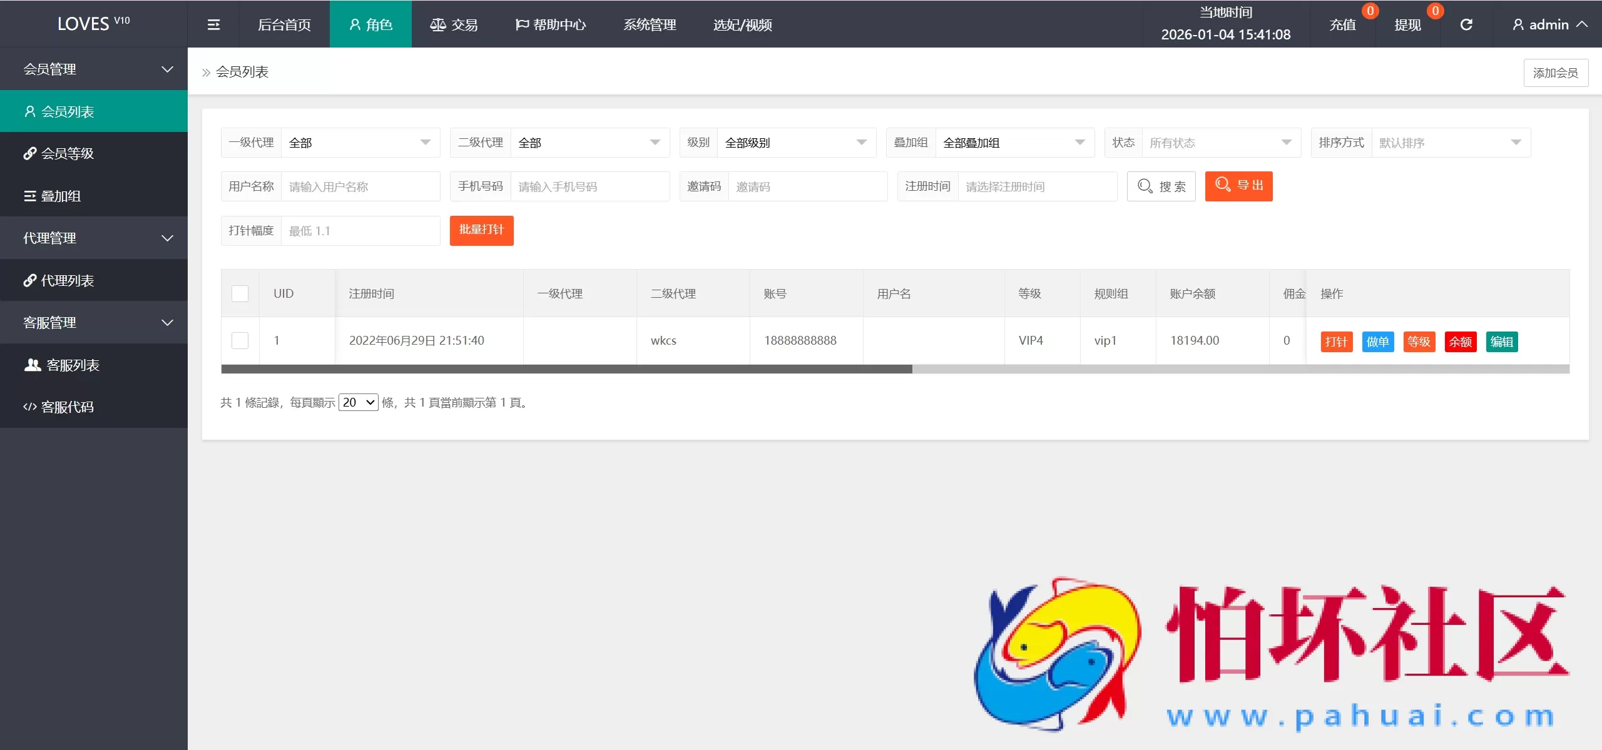The width and height of the screenshot is (1602, 750).
Task: Click 添加会员 to add a member
Action: pyautogui.click(x=1554, y=72)
